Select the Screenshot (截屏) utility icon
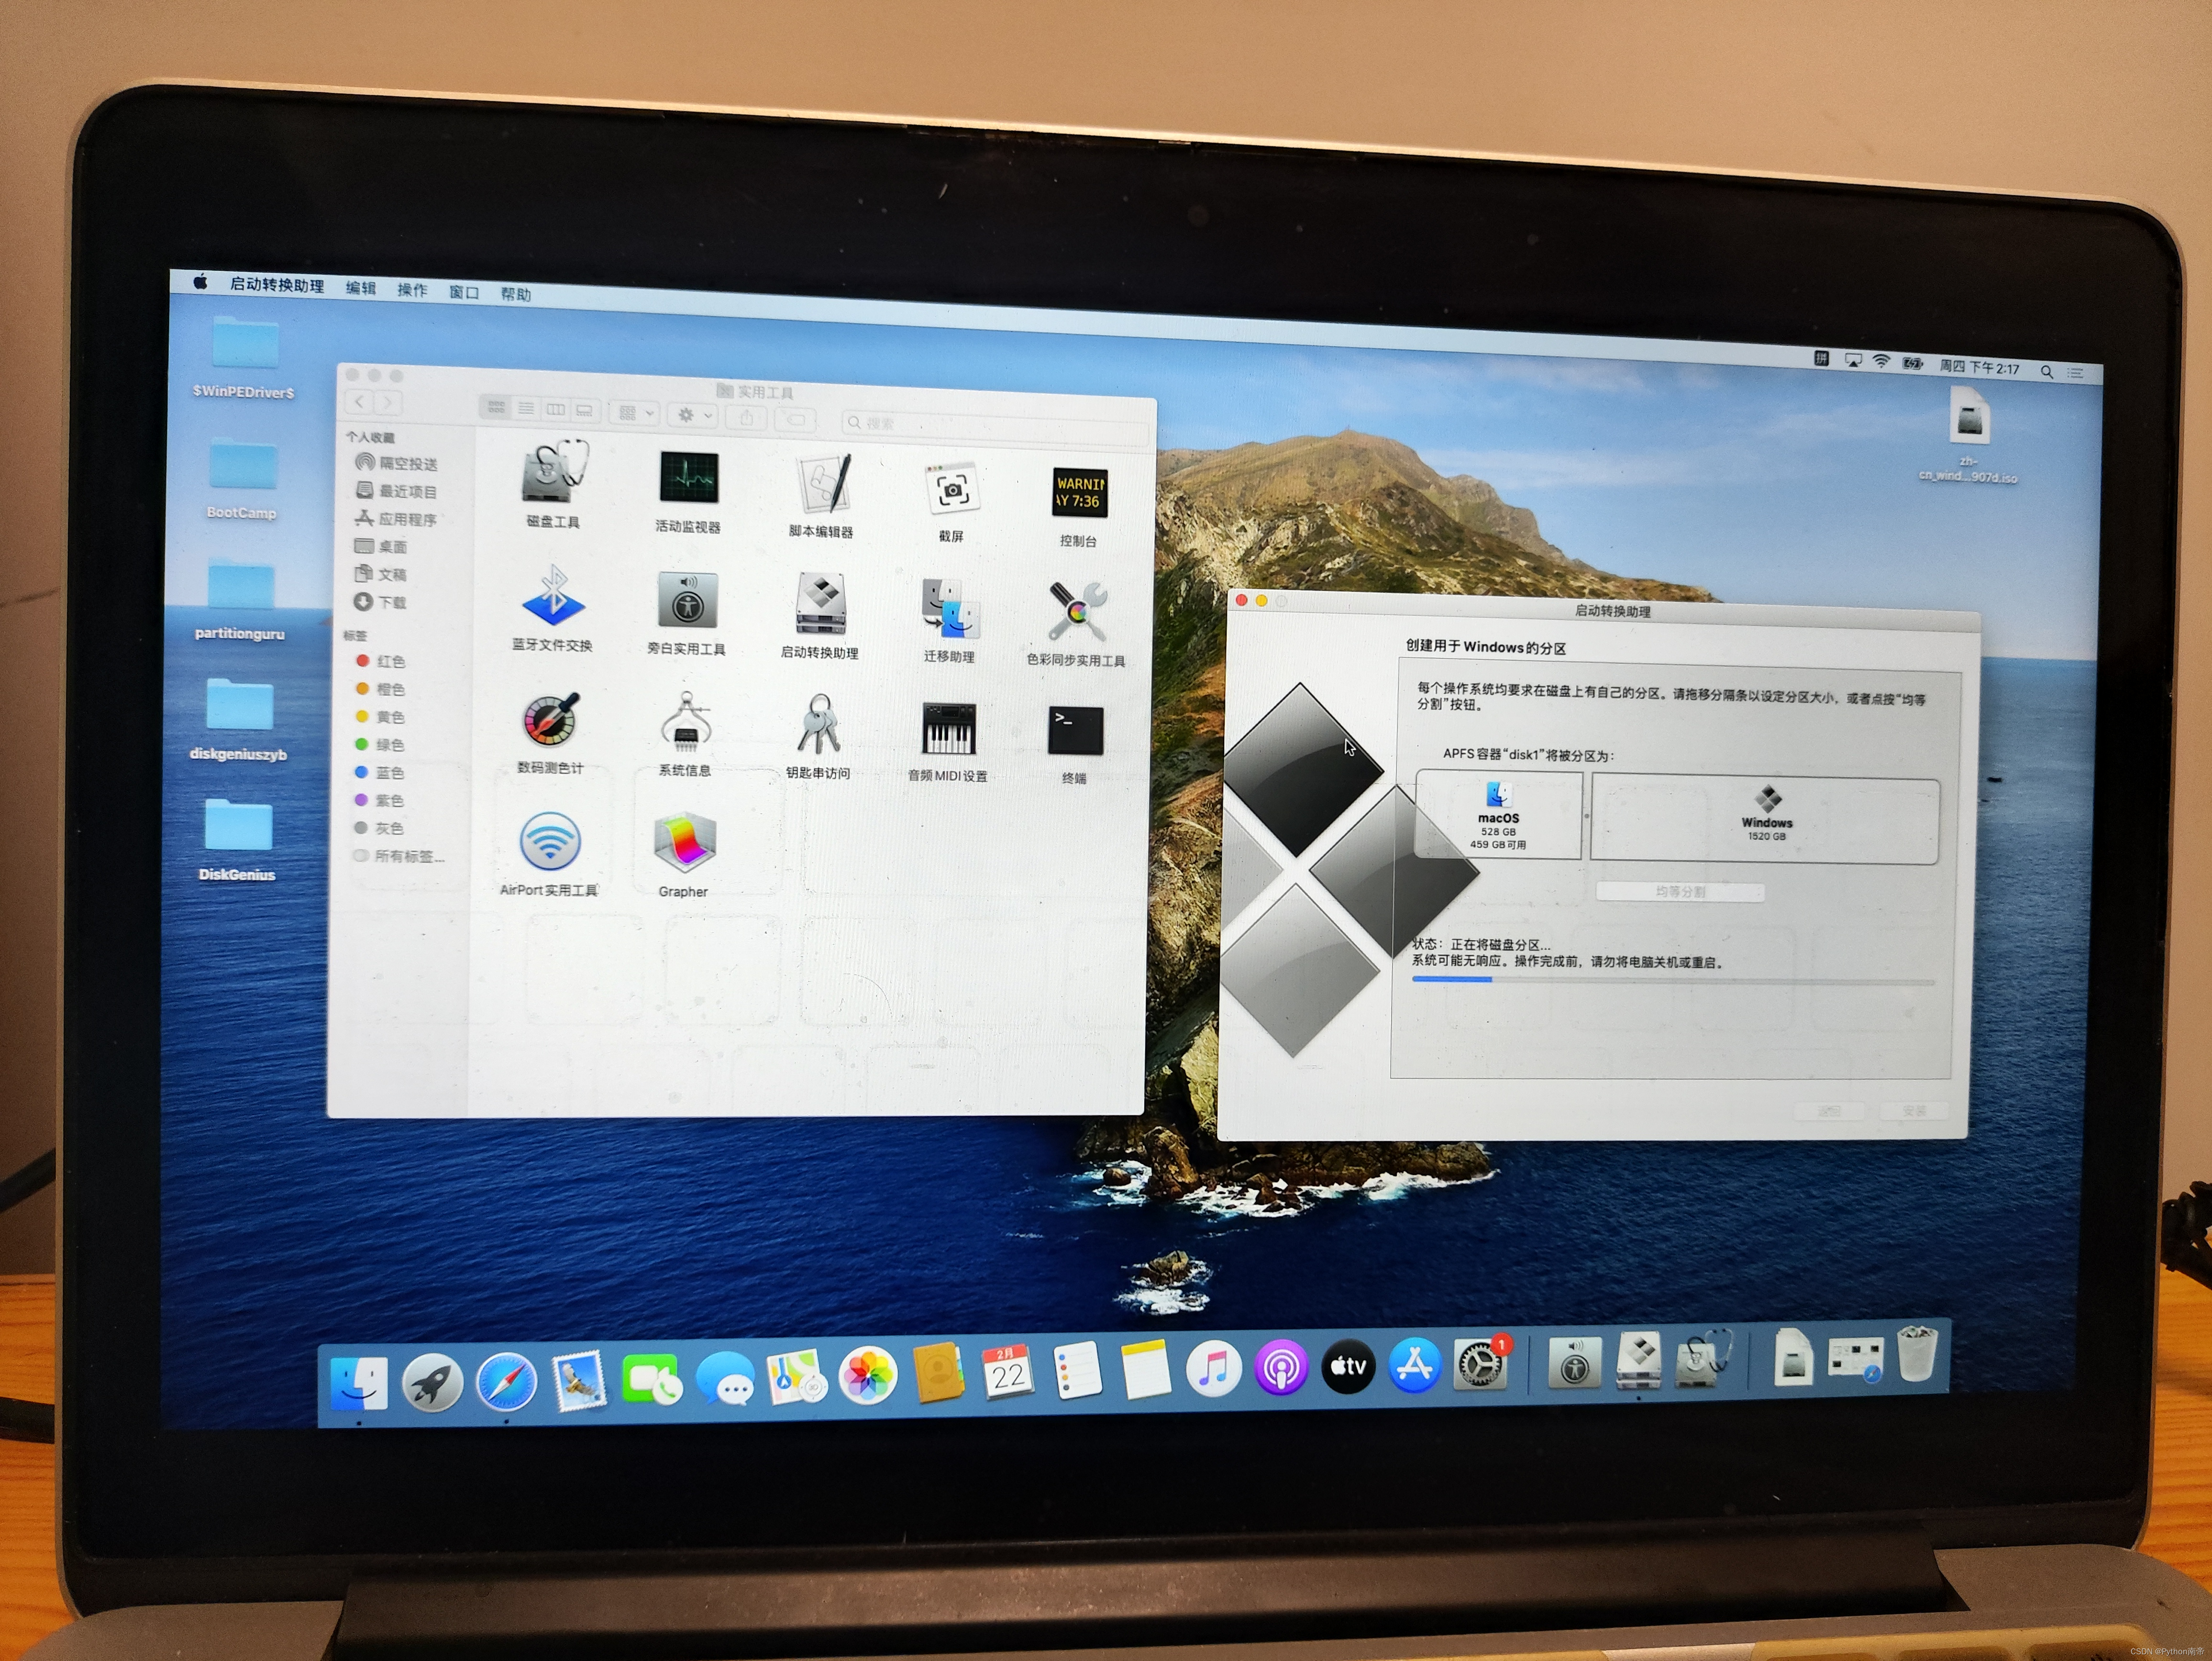Image resolution: width=2212 pixels, height=1661 pixels. (x=951, y=489)
